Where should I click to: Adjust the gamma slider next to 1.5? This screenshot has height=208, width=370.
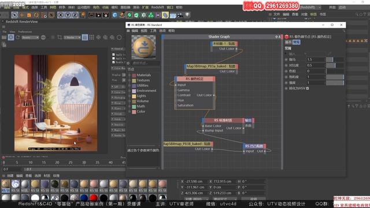[x=335, y=60]
